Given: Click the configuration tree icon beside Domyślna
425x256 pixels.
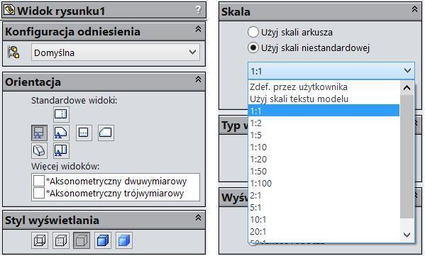Looking at the screenshot, I should [13, 52].
